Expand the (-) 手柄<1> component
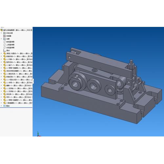 pyautogui.click(x=1, y=83)
